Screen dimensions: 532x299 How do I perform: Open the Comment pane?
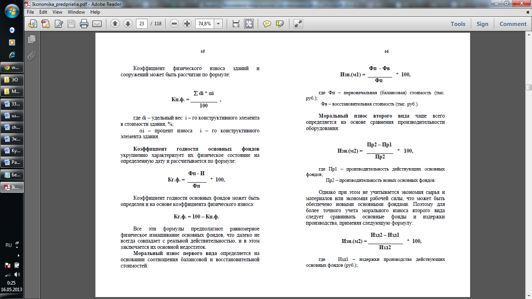coord(513,24)
